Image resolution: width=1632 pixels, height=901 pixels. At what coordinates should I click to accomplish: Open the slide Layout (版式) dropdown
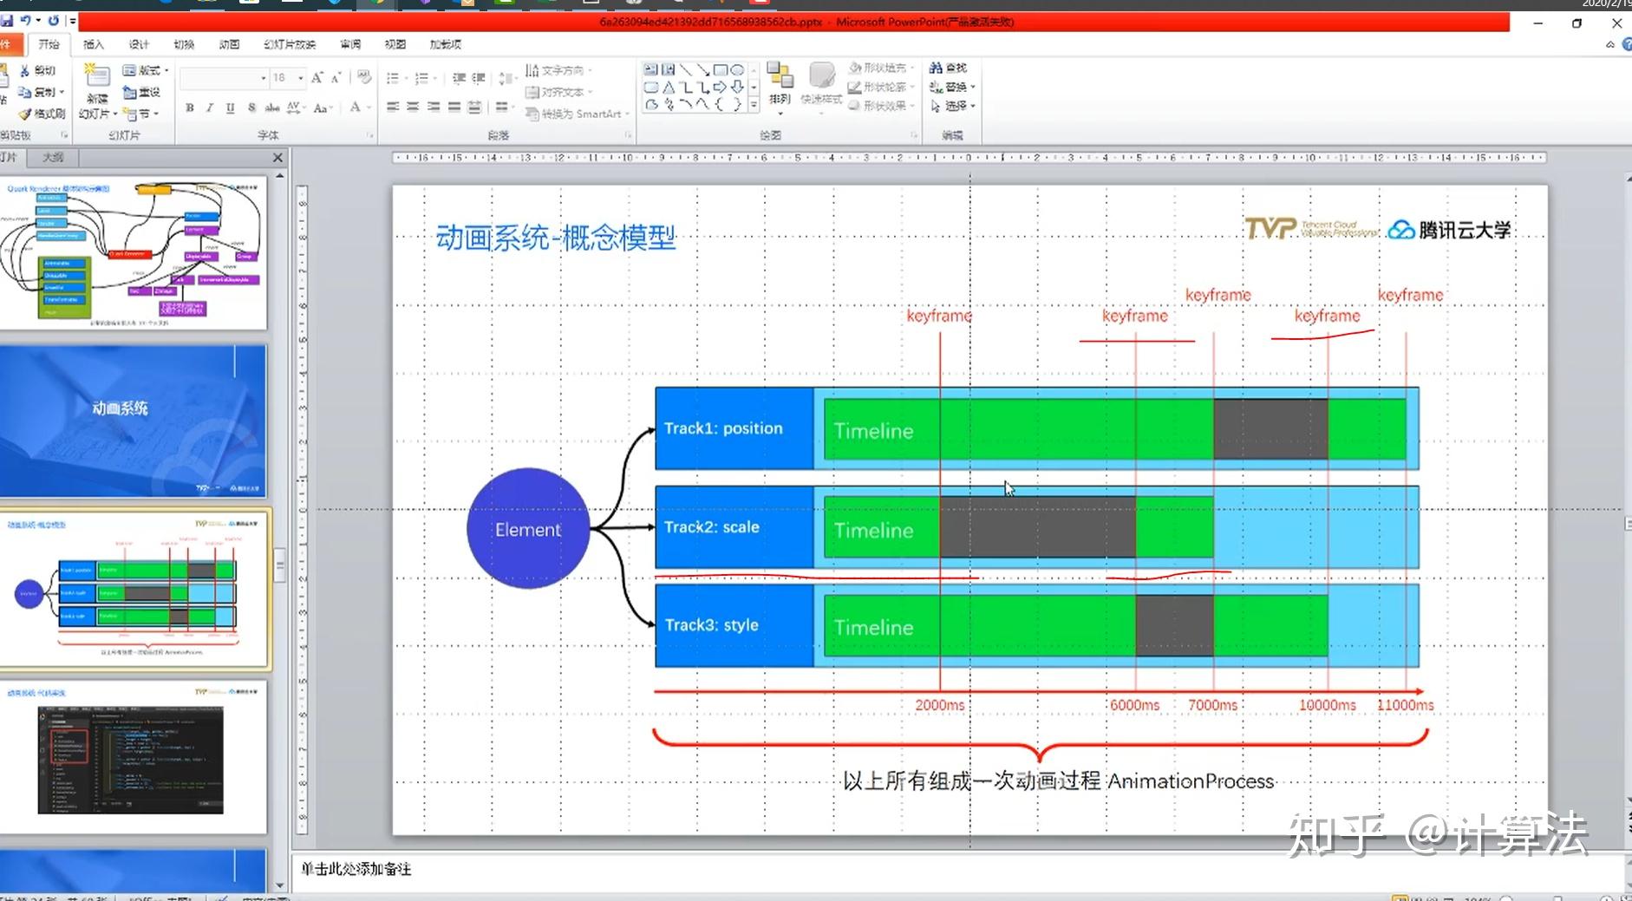tap(145, 70)
